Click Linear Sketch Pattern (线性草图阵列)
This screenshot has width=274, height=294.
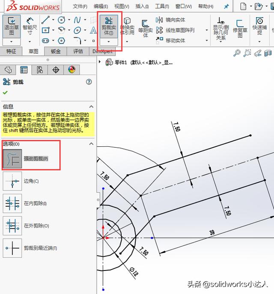[x=175, y=30]
